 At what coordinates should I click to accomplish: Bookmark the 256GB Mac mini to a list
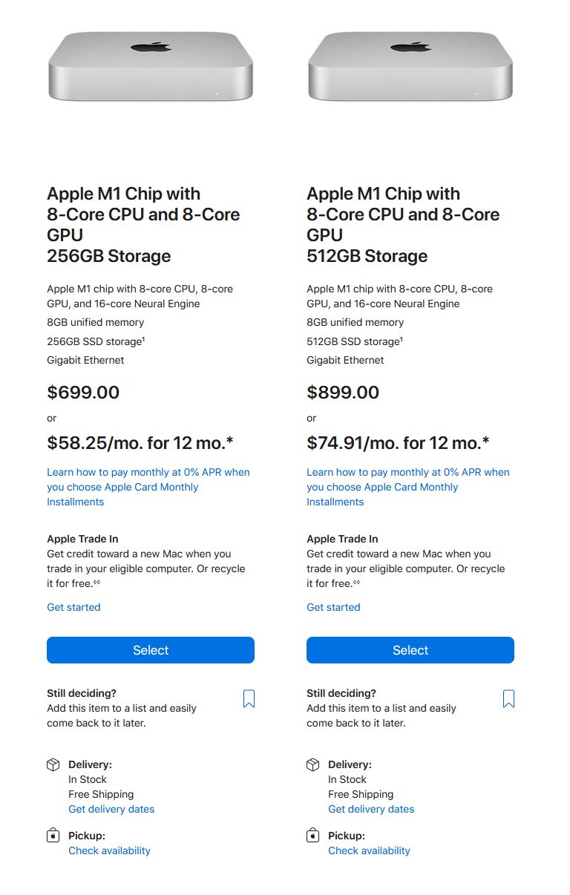pyautogui.click(x=249, y=698)
